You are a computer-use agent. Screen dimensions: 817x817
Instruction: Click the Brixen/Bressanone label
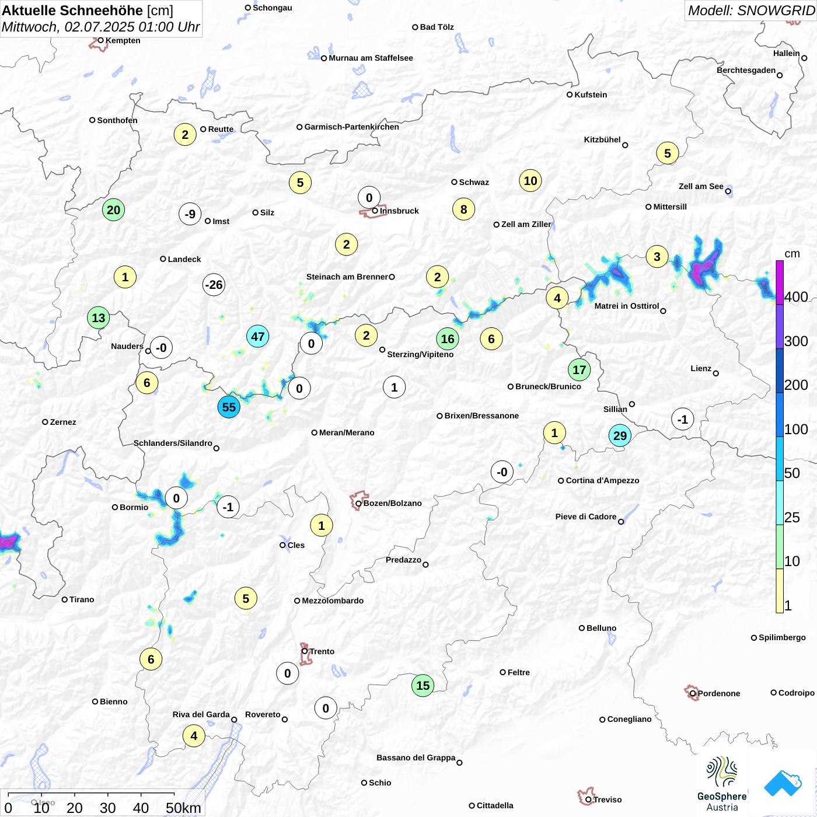(481, 416)
